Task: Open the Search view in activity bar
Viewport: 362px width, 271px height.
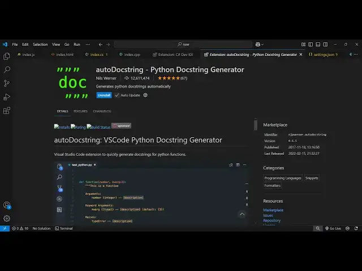Action: pos(7,69)
